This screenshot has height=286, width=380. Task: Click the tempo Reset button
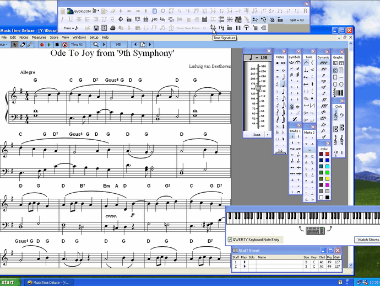click(257, 135)
